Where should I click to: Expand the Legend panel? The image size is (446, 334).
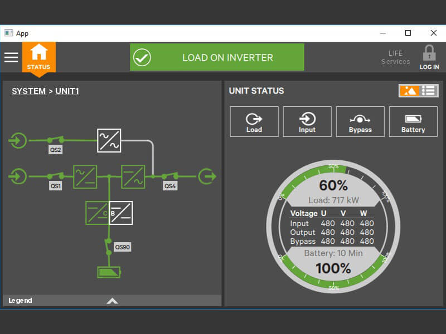pyautogui.click(x=112, y=301)
